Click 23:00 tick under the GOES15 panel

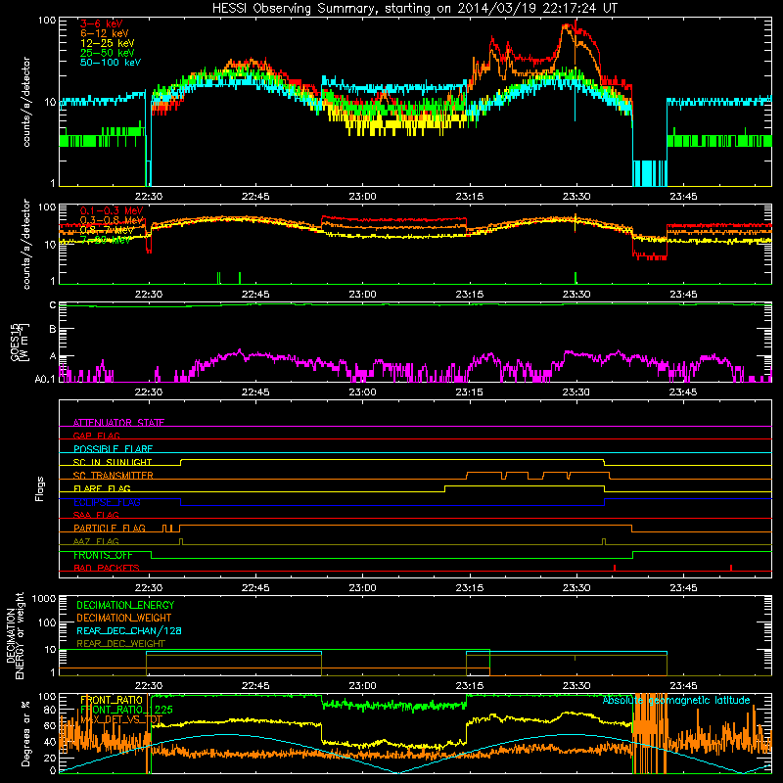pyautogui.click(x=362, y=392)
